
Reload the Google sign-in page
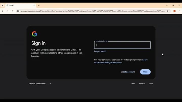click(12, 11)
